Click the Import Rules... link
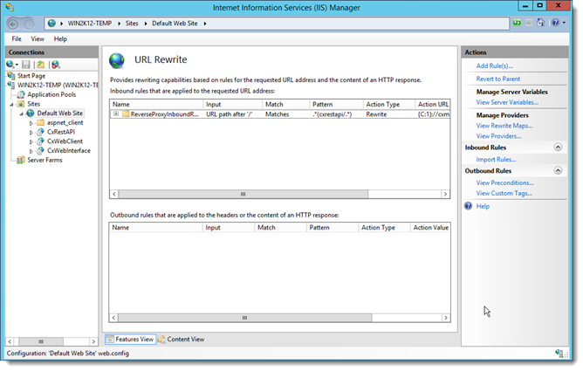Image resolution: width=583 pixels, height=371 pixels. point(496,160)
